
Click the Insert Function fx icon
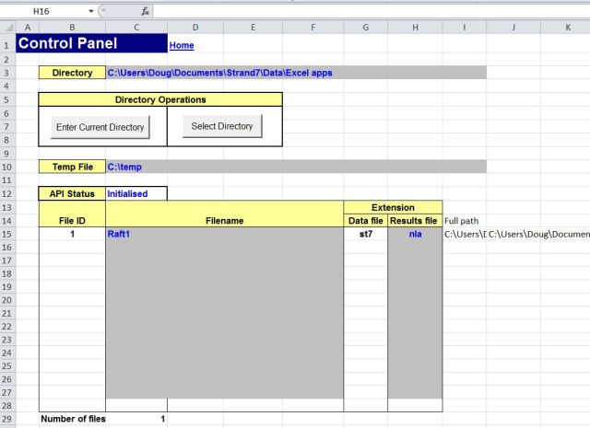click(146, 11)
